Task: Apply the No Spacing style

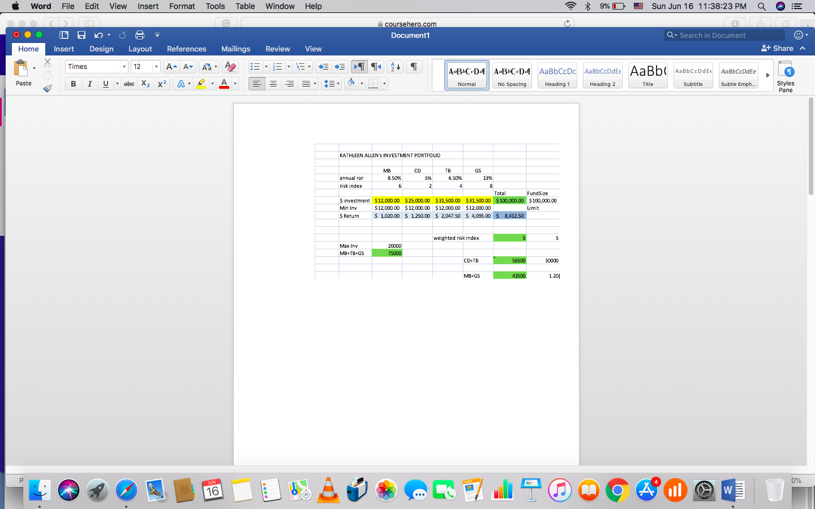Action: click(512, 75)
